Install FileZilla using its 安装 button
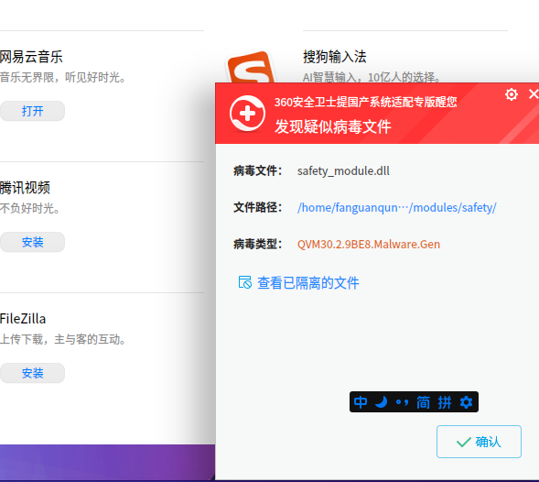 32,373
